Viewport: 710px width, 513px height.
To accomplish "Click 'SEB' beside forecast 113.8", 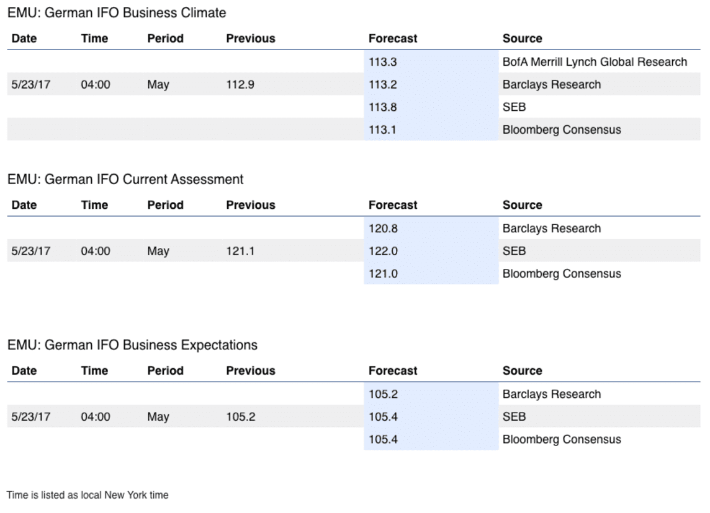I will point(514,107).
